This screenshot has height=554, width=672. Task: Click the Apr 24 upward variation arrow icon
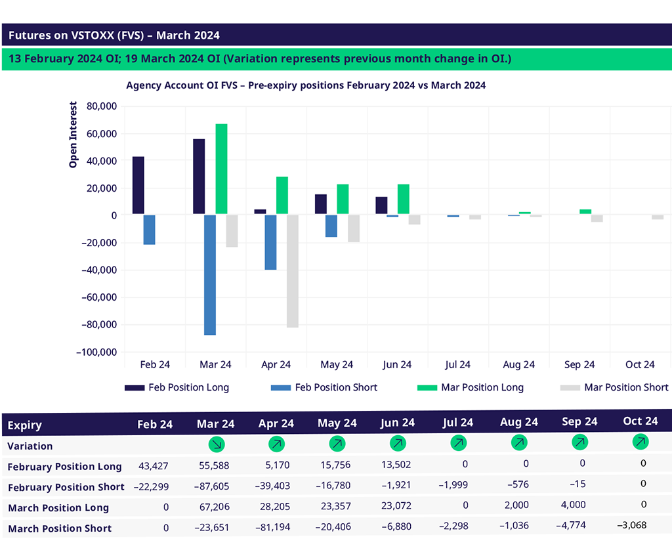[276, 444]
